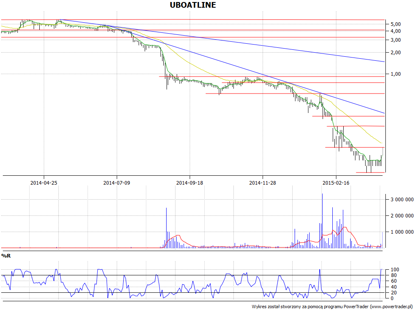Screen dimensions: 415x311
Task: Click the 2015-02-16 date label
Action: (x=336, y=183)
